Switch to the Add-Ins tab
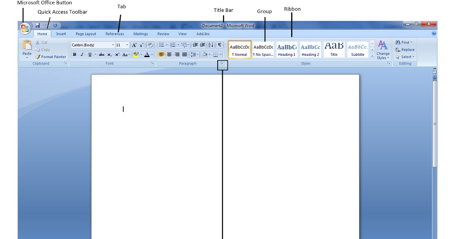Screen dimensions: 455x239 point(203,34)
